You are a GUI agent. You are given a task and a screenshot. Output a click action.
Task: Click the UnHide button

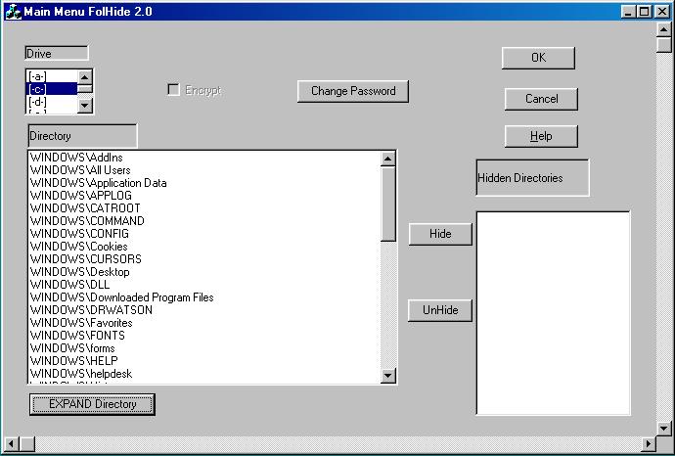440,310
